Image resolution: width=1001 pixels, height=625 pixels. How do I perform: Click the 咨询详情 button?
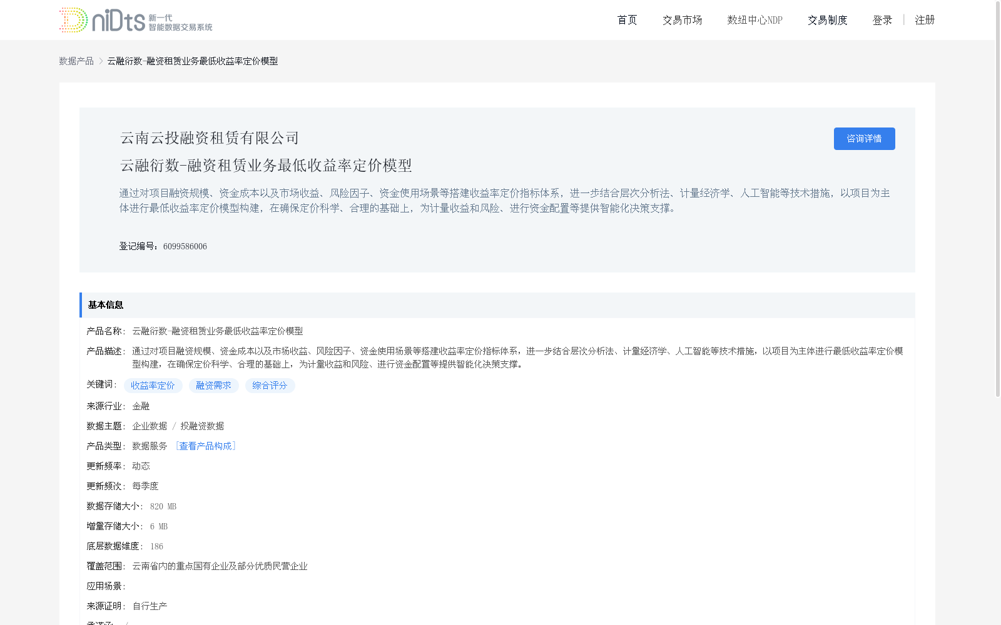(864, 139)
